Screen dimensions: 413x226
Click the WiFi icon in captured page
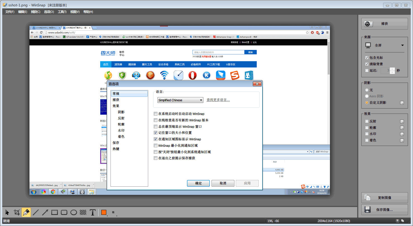pos(164,75)
